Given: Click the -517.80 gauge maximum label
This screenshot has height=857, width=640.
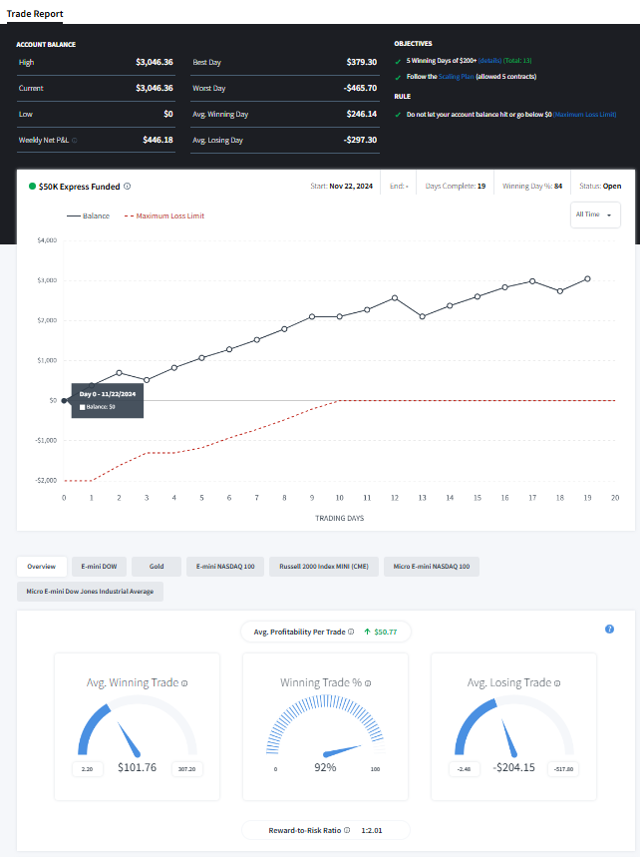Looking at the screenshot, I should coord(563,769).
